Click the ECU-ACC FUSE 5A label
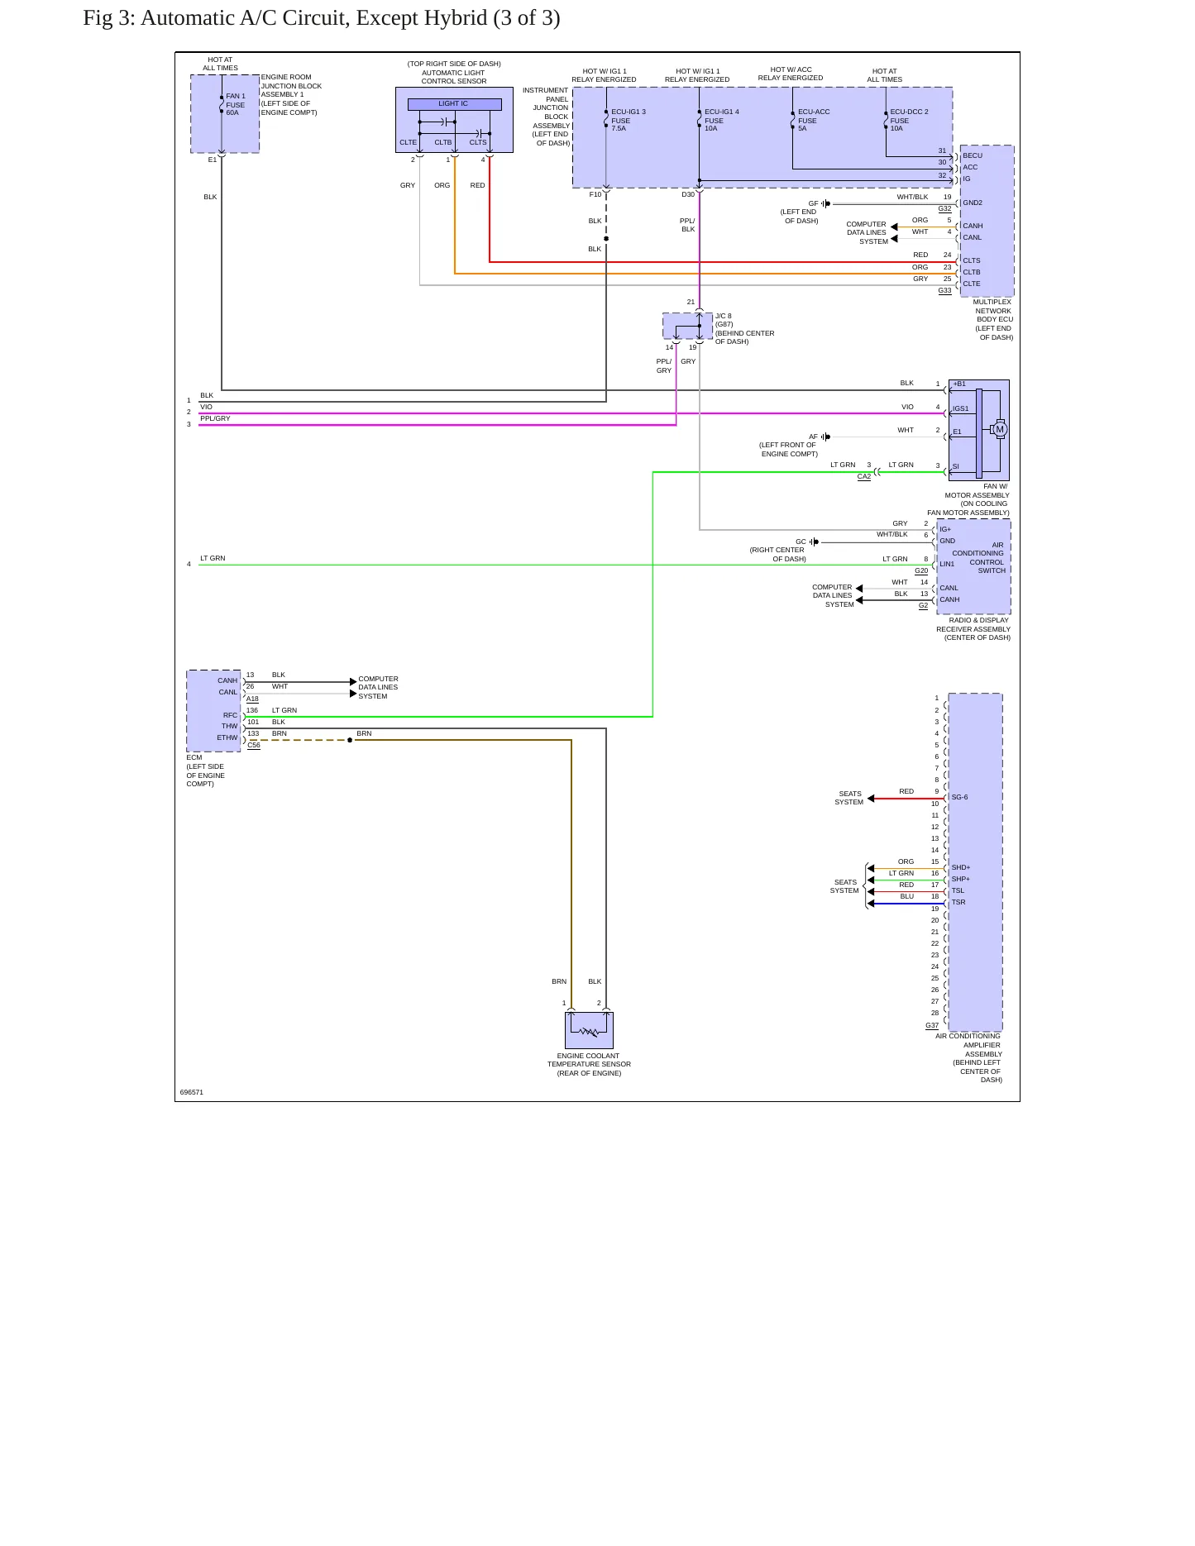 click(814, 120)
